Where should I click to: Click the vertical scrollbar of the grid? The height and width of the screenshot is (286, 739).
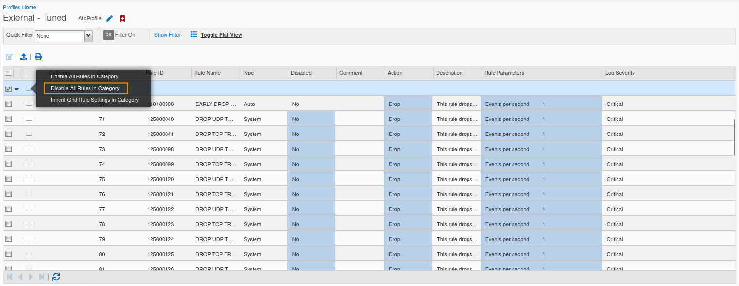point(735,137)
